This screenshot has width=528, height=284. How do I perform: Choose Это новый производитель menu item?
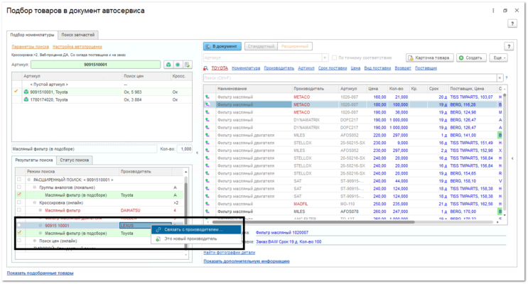pos(197,239)
